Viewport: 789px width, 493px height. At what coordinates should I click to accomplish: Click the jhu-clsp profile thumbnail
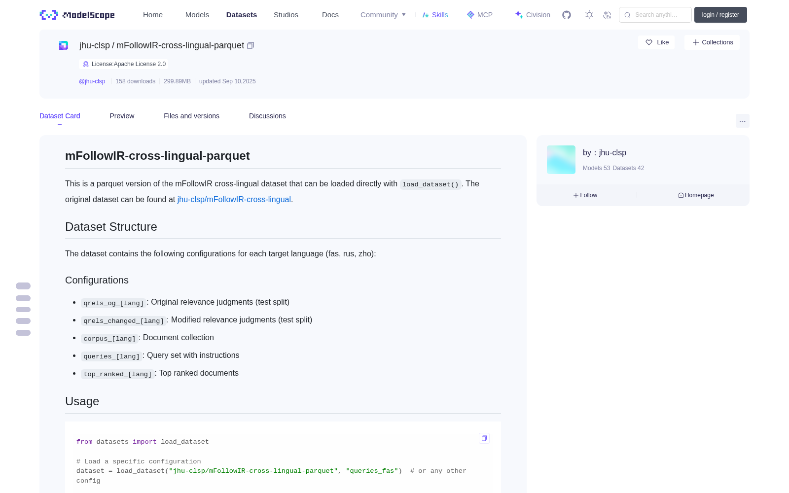[561, 160]
